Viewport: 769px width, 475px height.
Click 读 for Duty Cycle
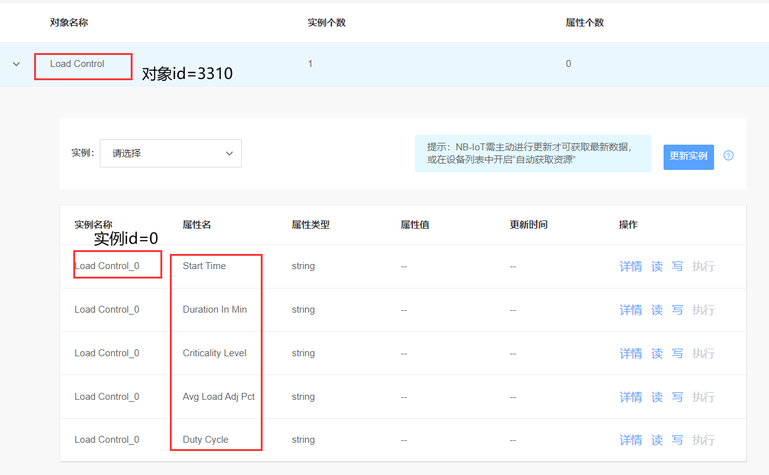coord(657,440)
